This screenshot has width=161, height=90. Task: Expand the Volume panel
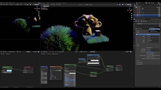point(138,44)
